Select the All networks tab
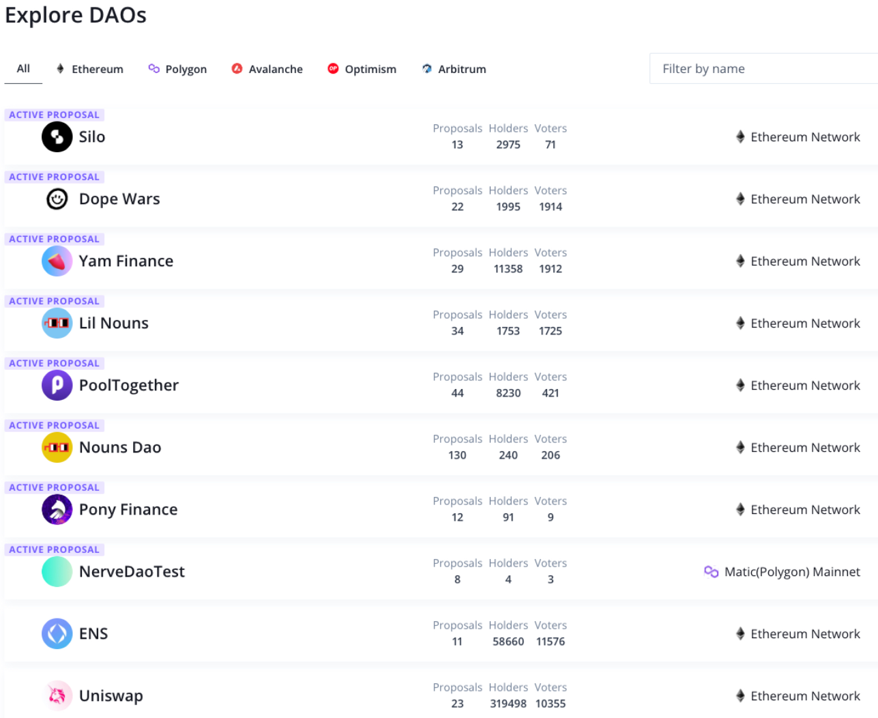 pyautogui.click(x=23, y=69)
